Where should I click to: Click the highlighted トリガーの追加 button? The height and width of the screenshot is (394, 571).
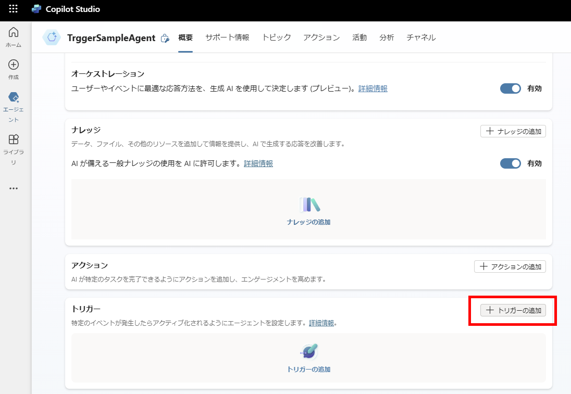pyautogui.click(x=513, y=310)
